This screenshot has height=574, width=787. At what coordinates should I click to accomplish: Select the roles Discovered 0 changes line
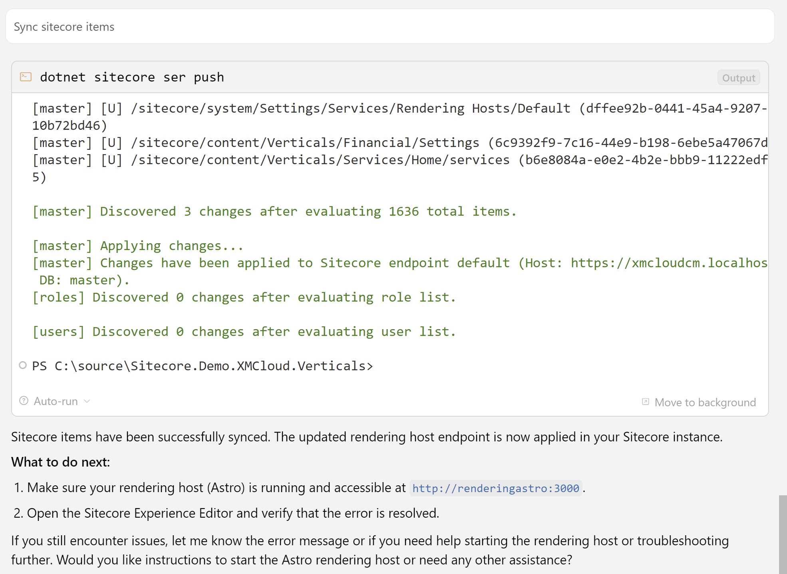pyautogui.click(x=244, y=297)
